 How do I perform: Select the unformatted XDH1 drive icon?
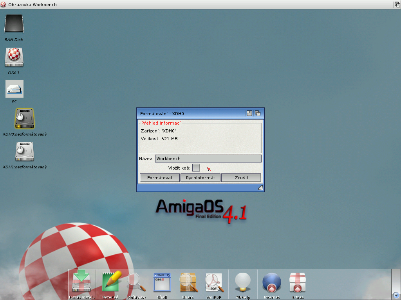tap(24, 151)
